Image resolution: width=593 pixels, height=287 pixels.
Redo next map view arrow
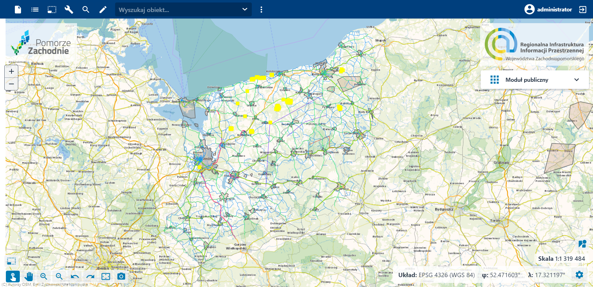click(90, 276)
